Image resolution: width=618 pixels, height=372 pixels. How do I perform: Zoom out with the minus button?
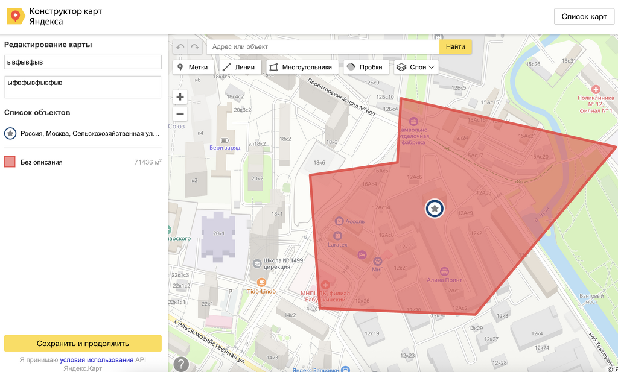(x=180, y=113)
